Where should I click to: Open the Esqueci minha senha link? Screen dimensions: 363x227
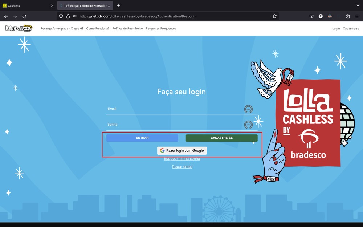181,158
